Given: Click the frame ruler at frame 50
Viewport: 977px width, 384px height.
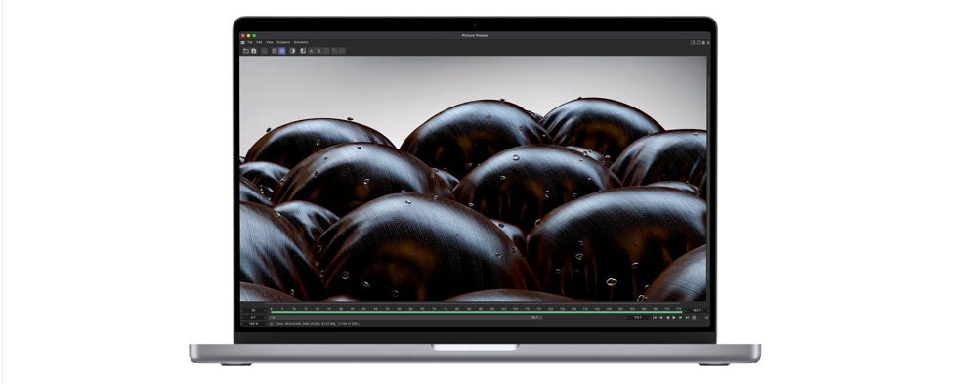Looking at the screenshot, I should click(387, 309).
